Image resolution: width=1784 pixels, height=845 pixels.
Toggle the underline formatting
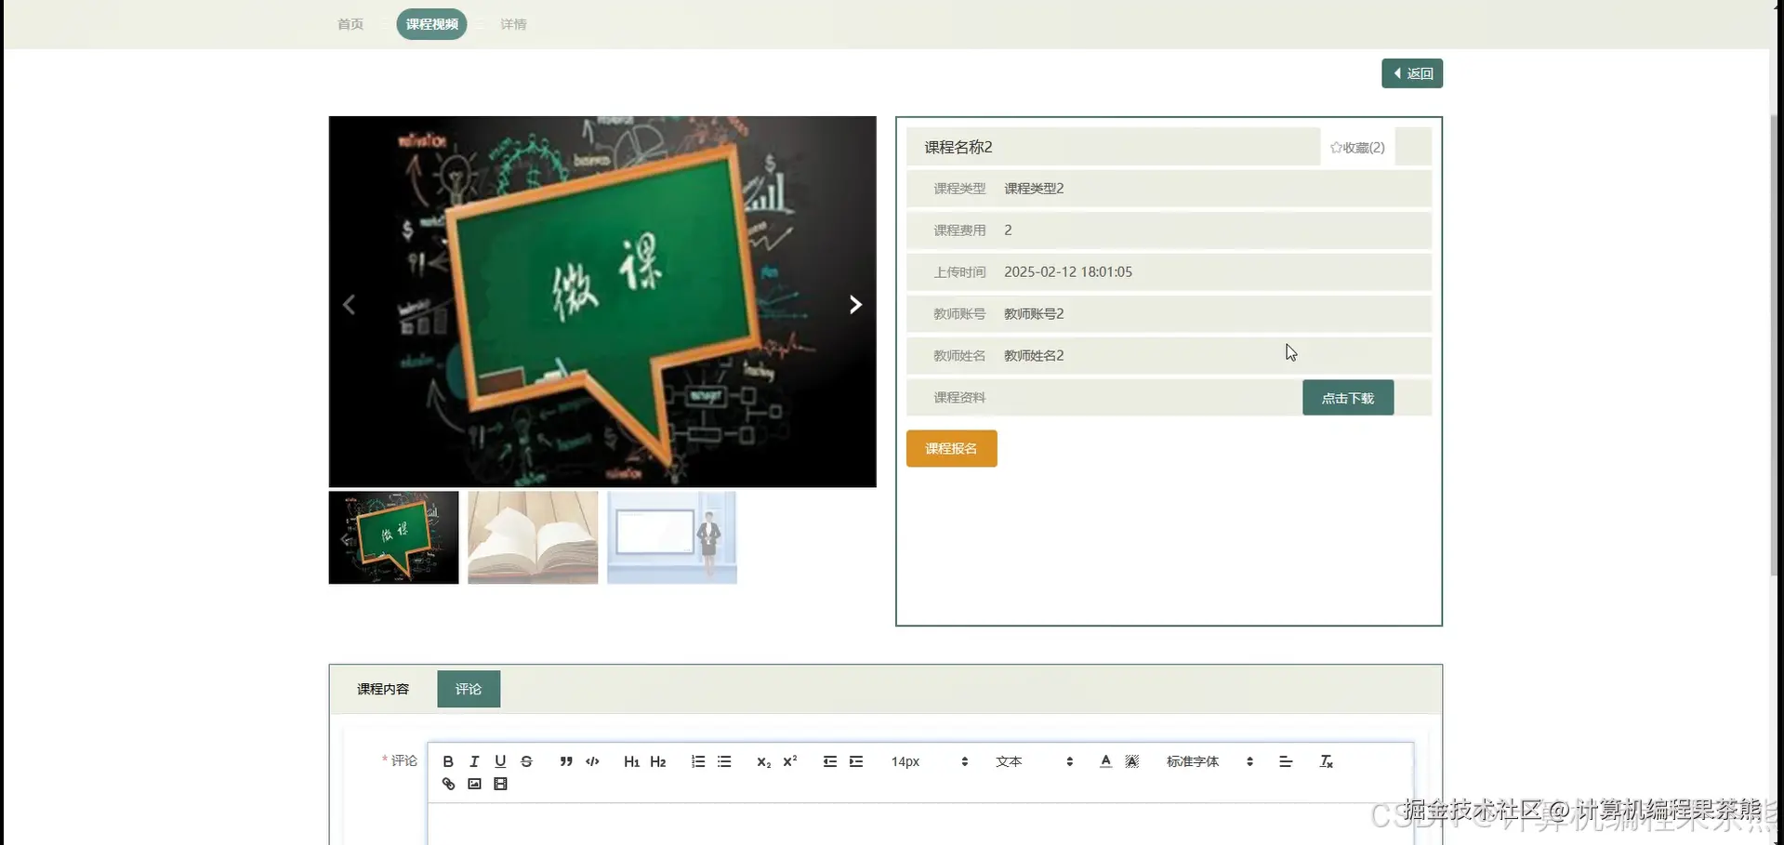click(x=500, y=760)
